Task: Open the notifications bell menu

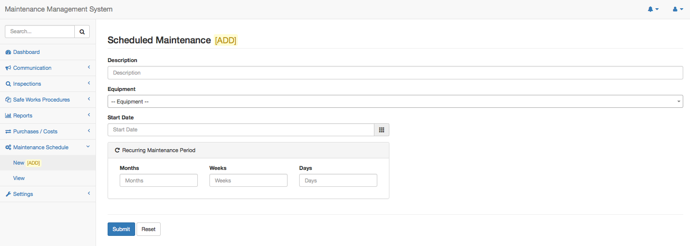Action: tap(653, 9)
